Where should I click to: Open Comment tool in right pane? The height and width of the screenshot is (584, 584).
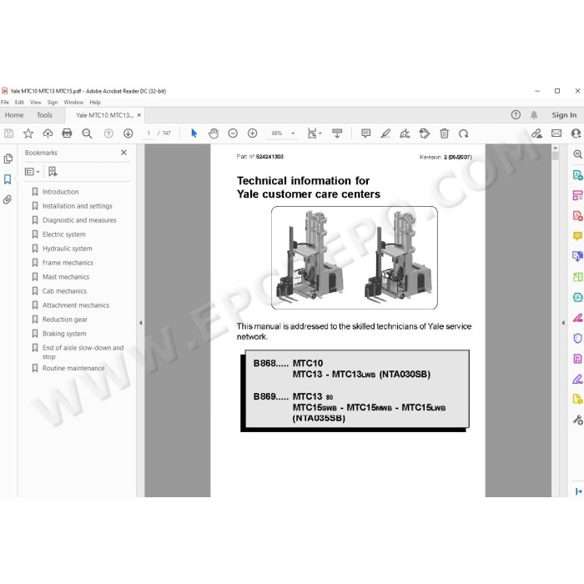click(577, 236)
